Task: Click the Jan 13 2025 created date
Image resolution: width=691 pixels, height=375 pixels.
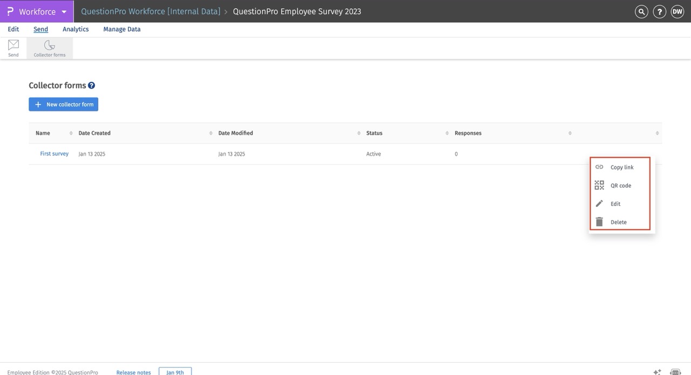Action: tap(92, 154)
